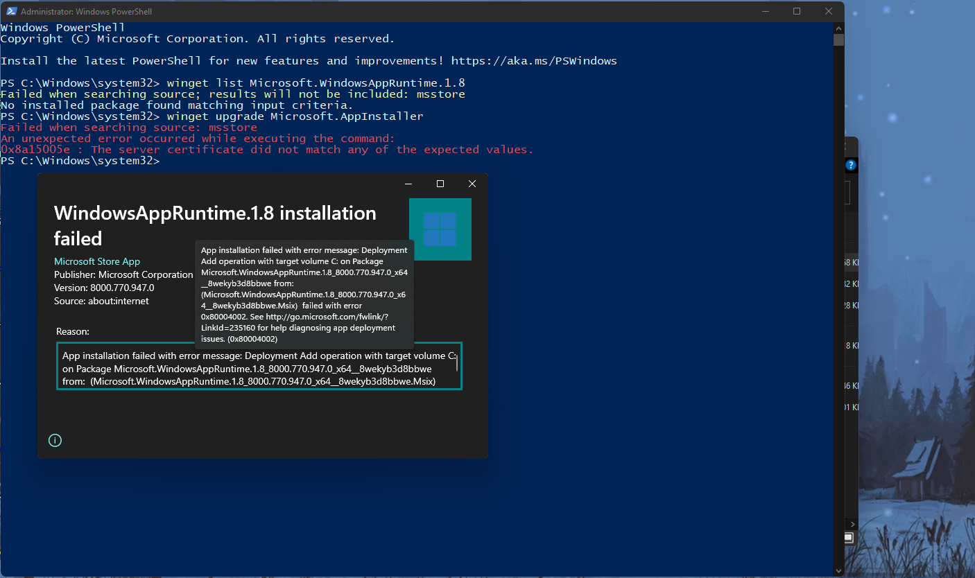Click the info icon in the failure dialog

[x=55, y=440]
